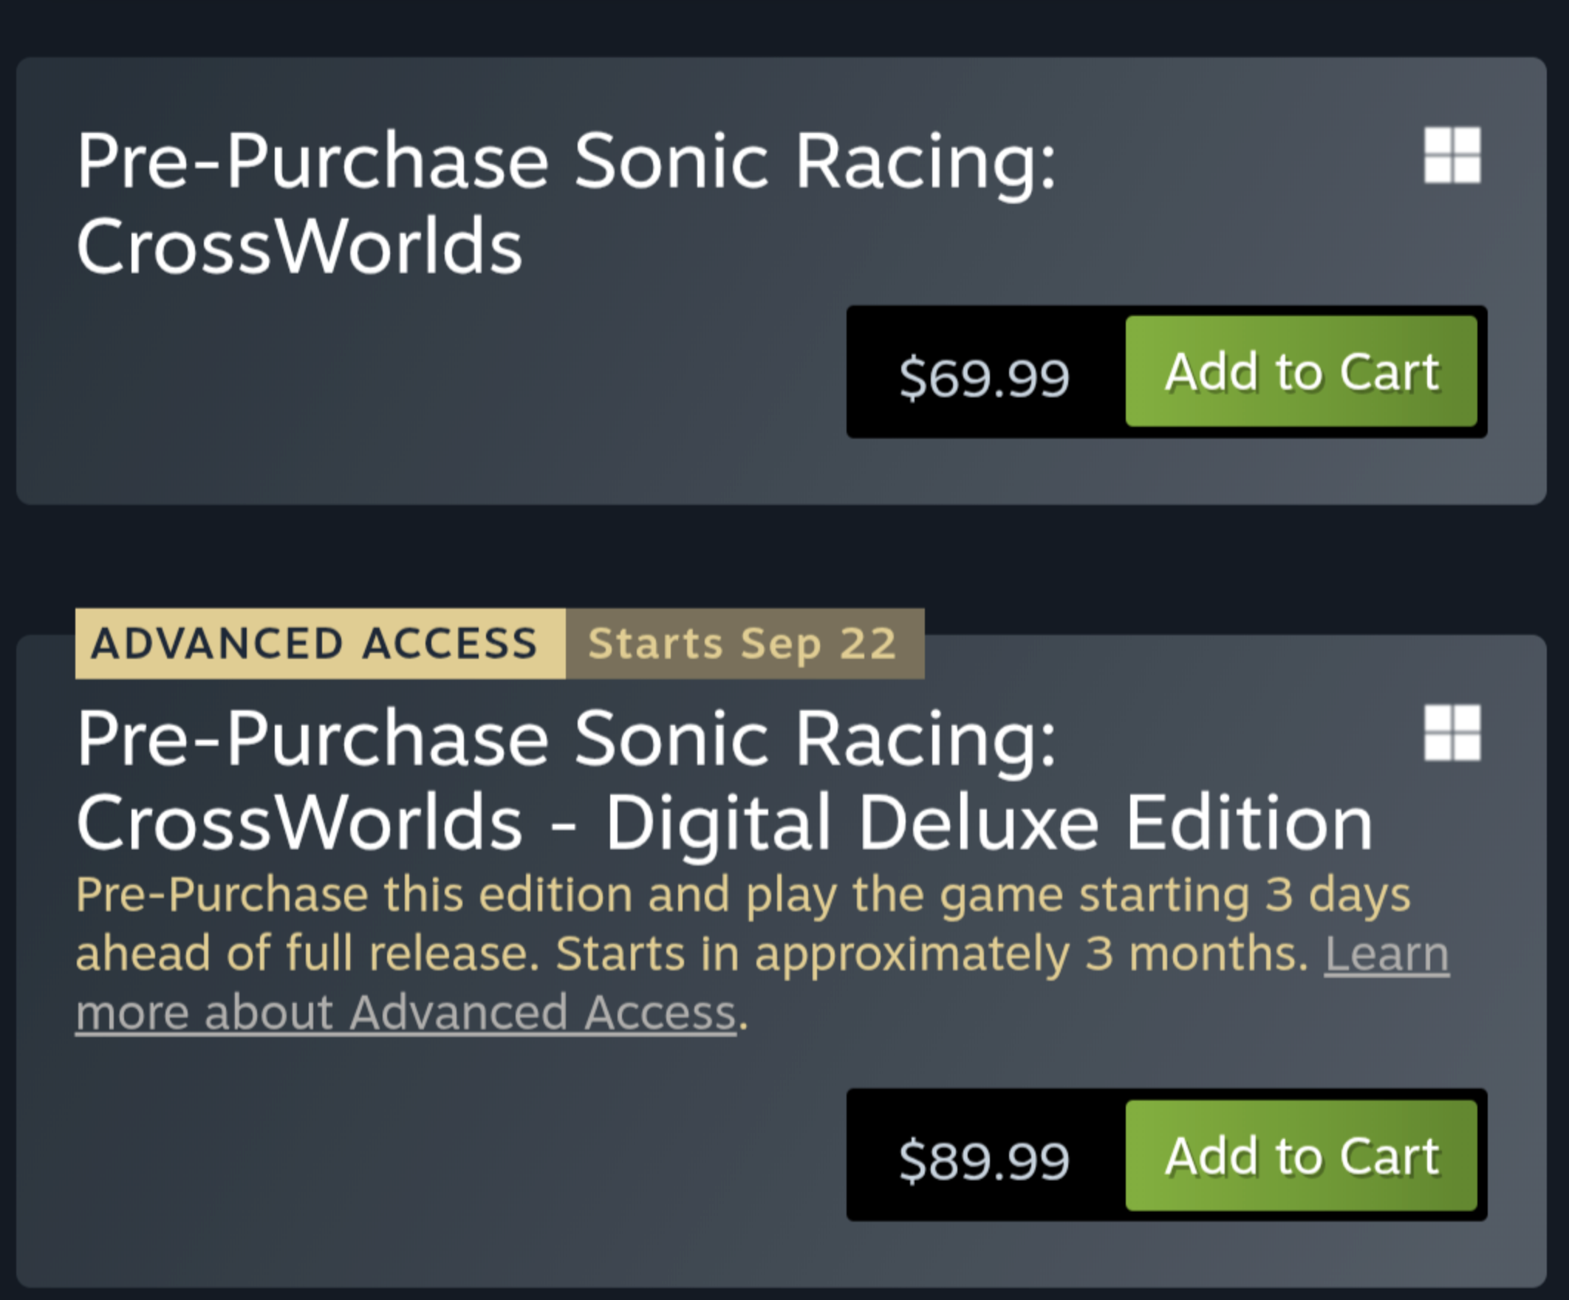Click the standard 'Pre-Purchase Sonic Racing: CrossWorlds' title
The width and height of the screenshot is (1569, 1300).
tap(566, 202)
